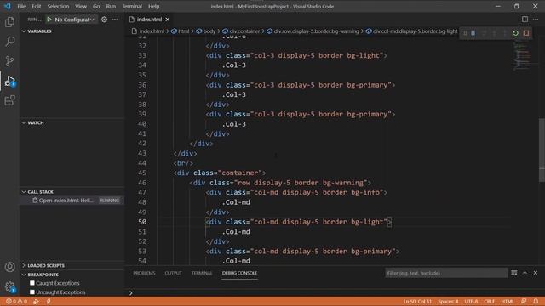This screenshot has width=545, height=306.
Task: Select the Open index.html call stack session
Action: point(72,201)
